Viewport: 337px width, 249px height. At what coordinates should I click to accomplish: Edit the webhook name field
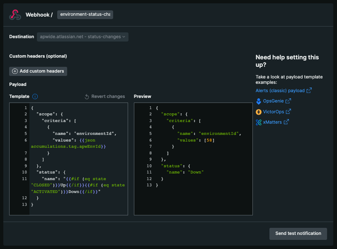click(85, 15)
